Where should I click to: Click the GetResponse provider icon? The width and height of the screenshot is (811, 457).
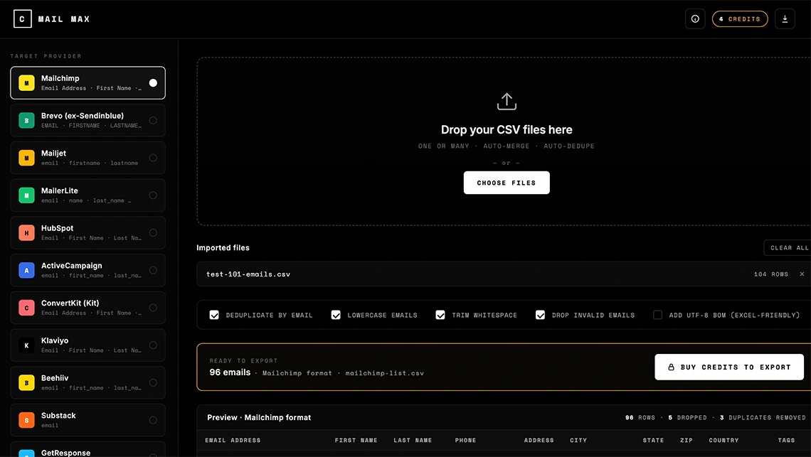pyautogui.click(x=26, y=453)
